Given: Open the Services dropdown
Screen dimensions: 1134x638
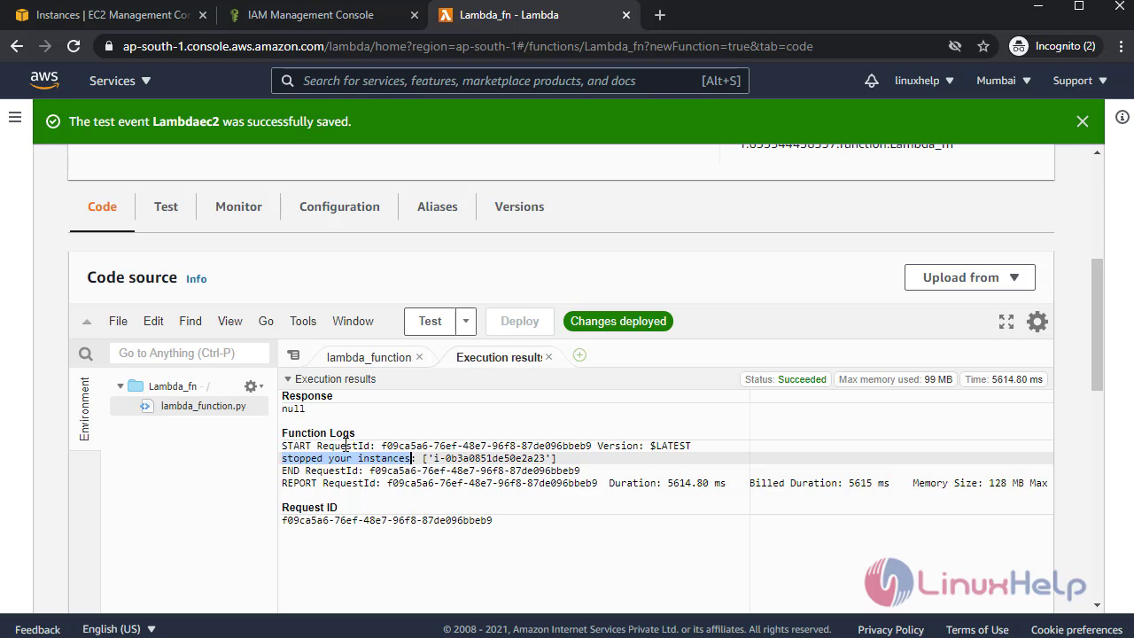Looking at the screenshot, I should (x=120, y=81).
